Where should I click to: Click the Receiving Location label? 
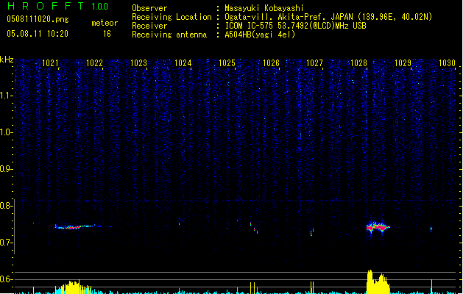click(x=172, y=17)
